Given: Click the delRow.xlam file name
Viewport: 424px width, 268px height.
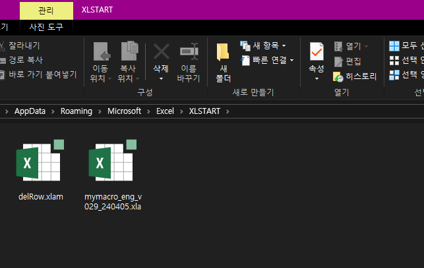Looking at the screenshot, I should pos(41,197).
